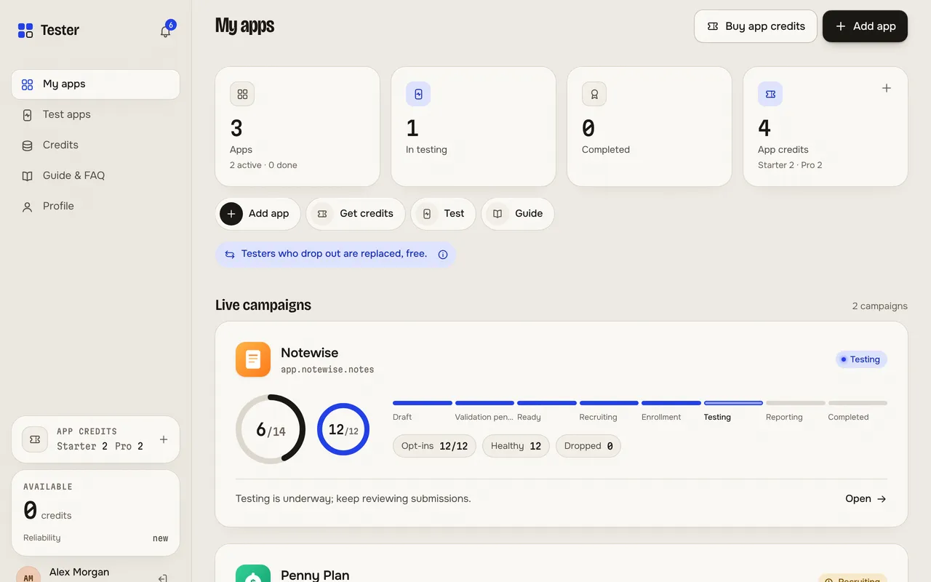Image resolution: width=931 pixels, height=582 pixels.
Task: Click the Testing status badge on Notewise
Action: (x=861, y=359)
